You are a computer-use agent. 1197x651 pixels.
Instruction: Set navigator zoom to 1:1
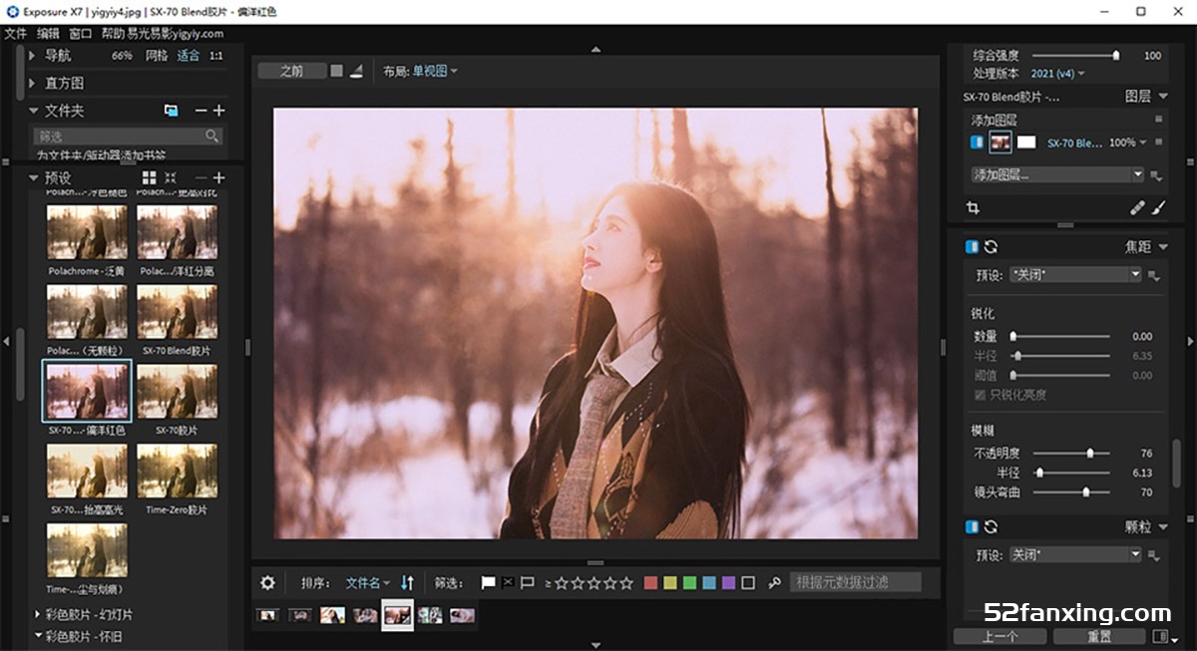point(216,56)
